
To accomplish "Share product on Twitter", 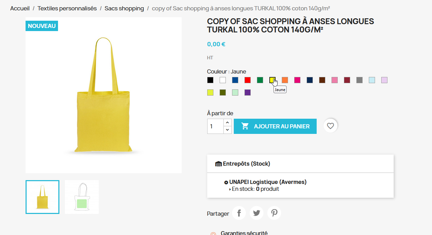I will click(257, 213).
